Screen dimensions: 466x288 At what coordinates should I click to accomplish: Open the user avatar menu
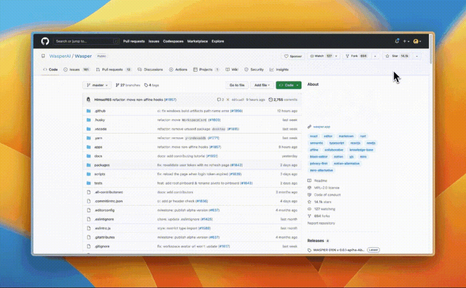coord(417,41)
